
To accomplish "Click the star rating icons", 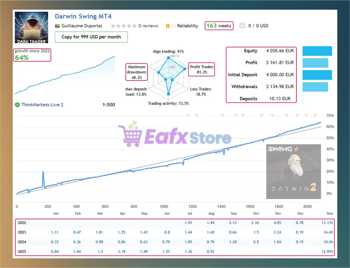I will 124,26.
